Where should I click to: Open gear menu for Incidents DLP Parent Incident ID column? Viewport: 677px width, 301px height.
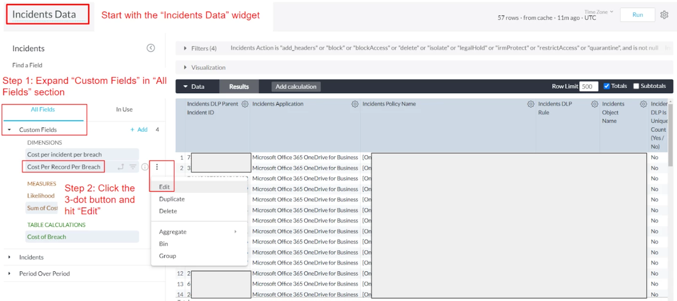(244, 104)
